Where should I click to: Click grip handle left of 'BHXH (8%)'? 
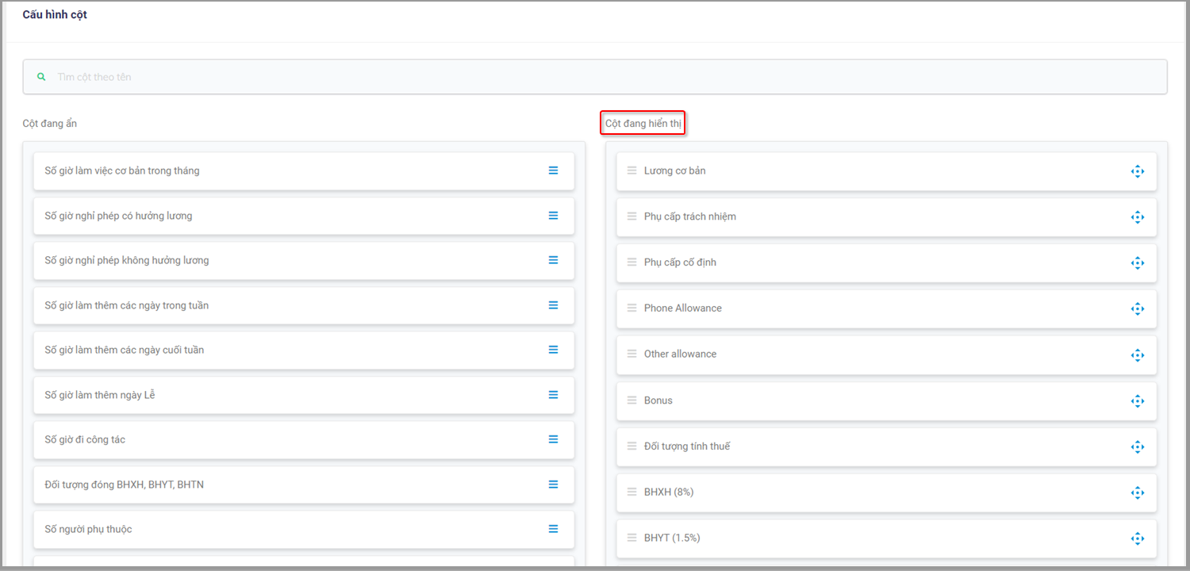[x=632, y=492]
